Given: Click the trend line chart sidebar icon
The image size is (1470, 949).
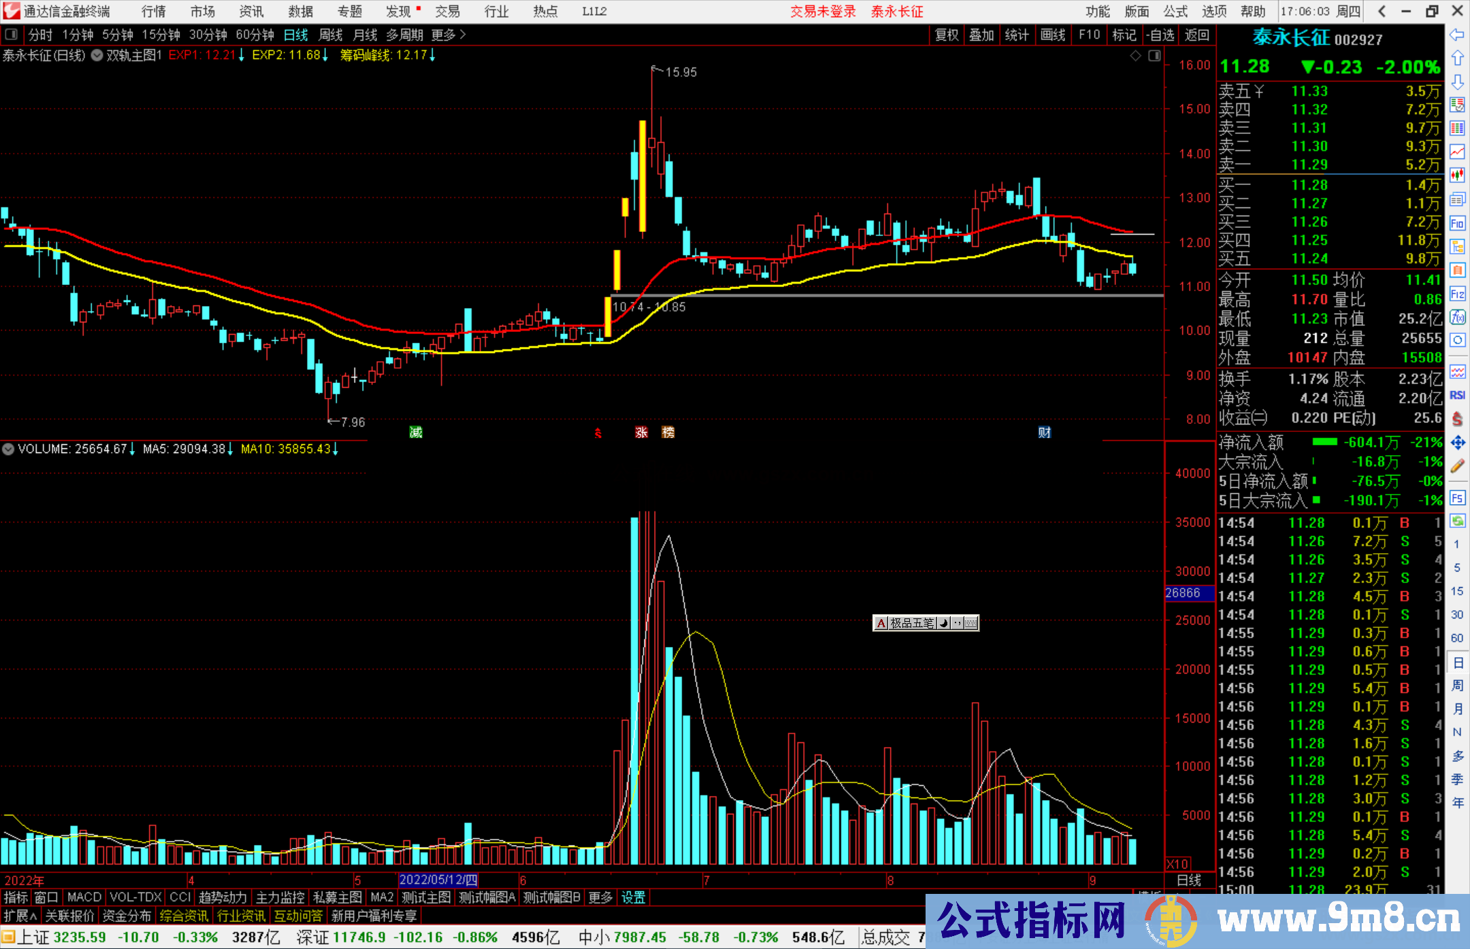Looking at the screenshot, I should 1457,151.
